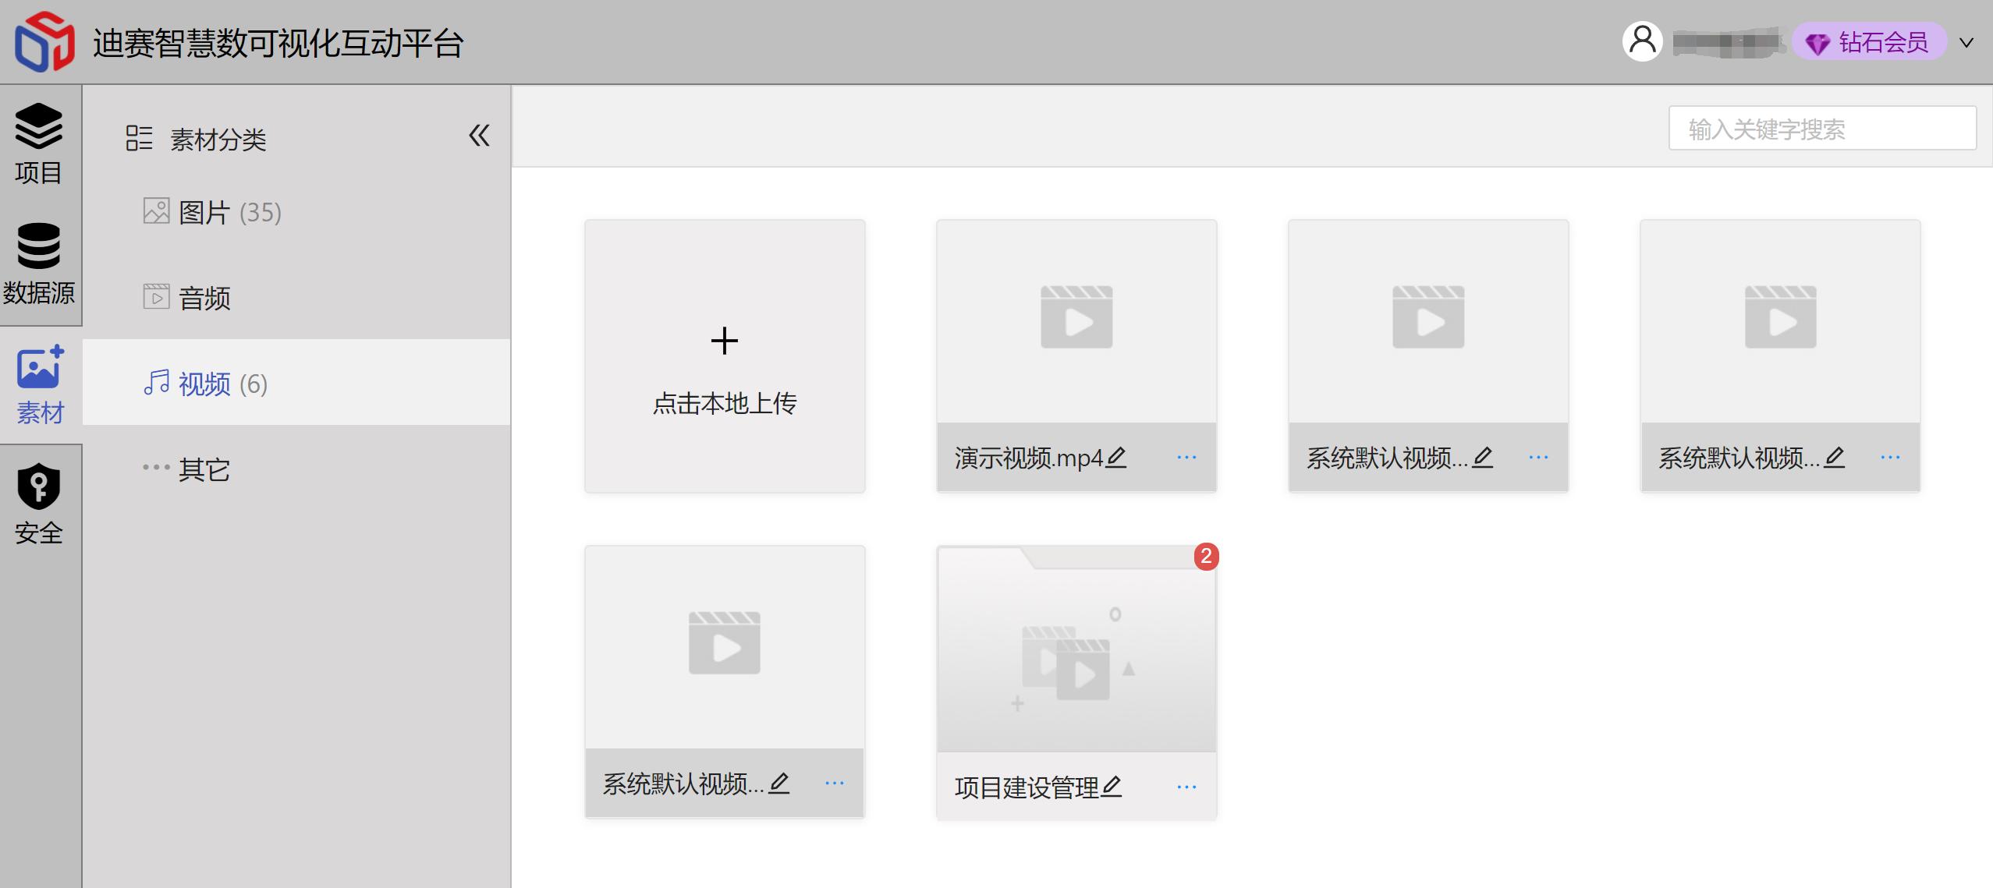Open 系统默认视频 thumbnail in top row middle card
The width and height of the screenshot is (1993, 888).
[1428, 321]
